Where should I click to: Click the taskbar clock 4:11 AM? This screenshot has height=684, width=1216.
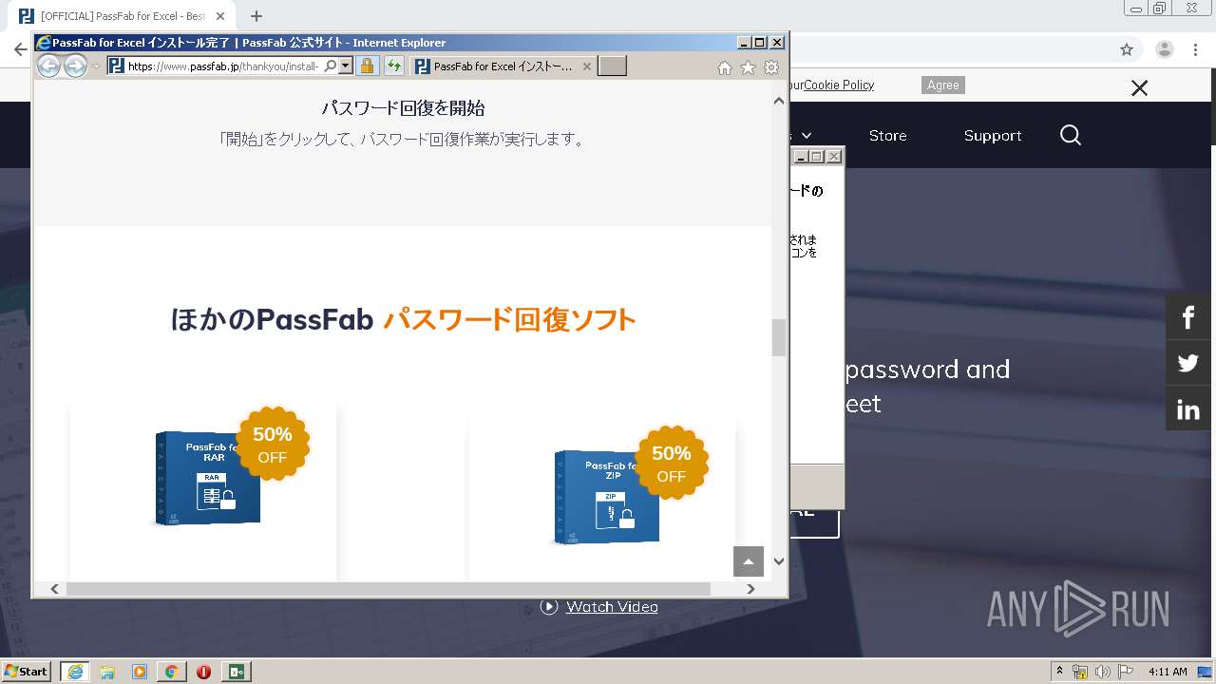coord(1168,672)
